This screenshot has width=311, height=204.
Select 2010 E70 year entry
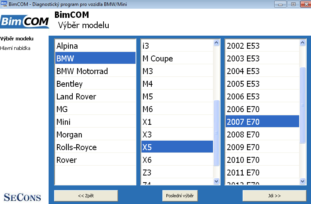(x=262, y=160)
